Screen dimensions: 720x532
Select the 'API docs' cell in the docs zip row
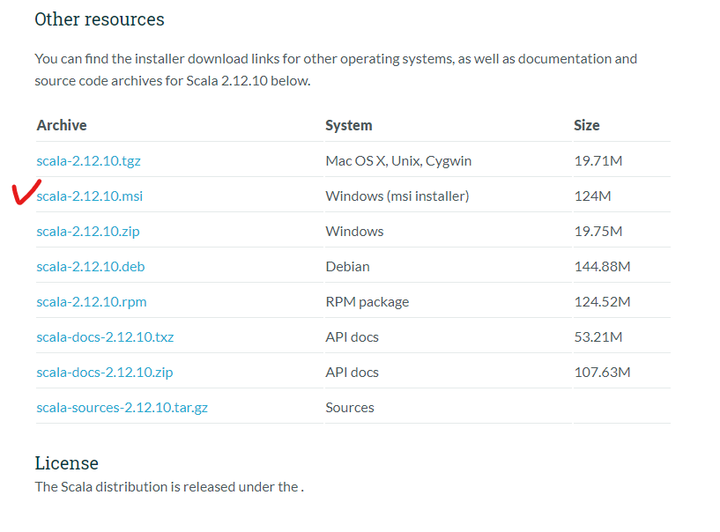(353, 373)
